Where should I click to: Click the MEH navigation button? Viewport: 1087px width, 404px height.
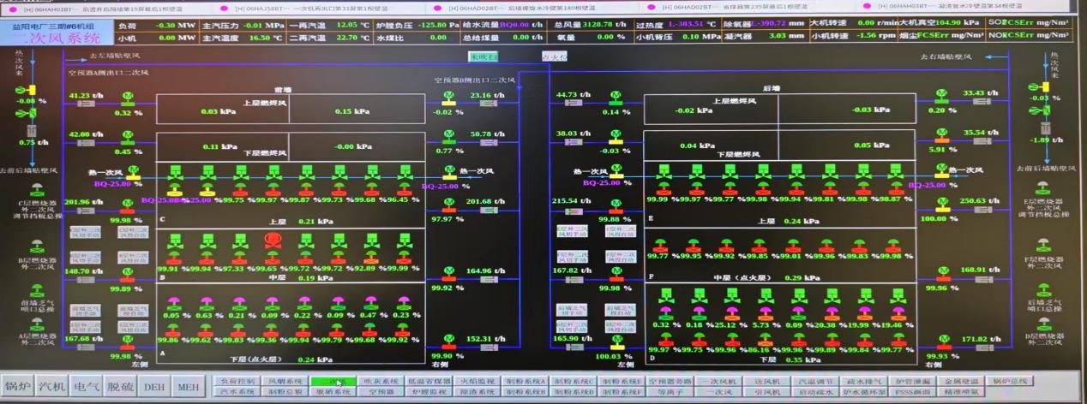pos(189,387)
